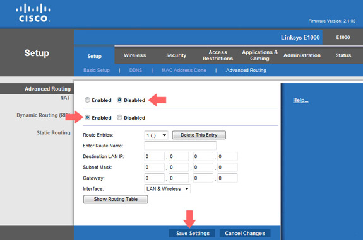Image resolution: width=363 pixels, height=240 pixels.
Task: Click the Setup heading in left panel
Action: click(x=37, y=53)
